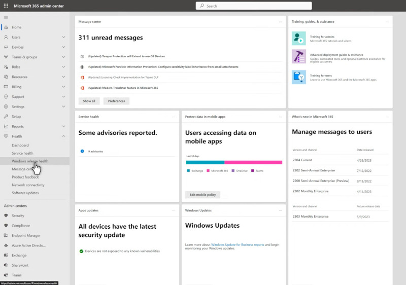Viewport: 406px width, 285px height.
Task: Click the Training for admins icon
Action: click(x=299, y=38)
